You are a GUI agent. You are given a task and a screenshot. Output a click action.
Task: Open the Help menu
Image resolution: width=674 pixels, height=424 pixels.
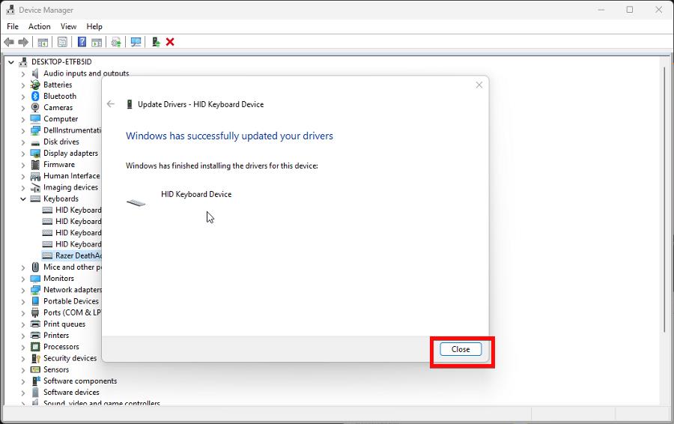tap(94, 27)
